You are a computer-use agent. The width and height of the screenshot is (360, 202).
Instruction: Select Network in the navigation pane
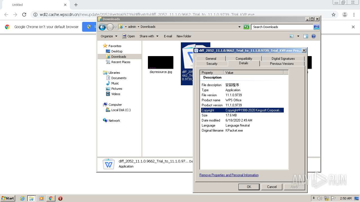click(114, 121)
